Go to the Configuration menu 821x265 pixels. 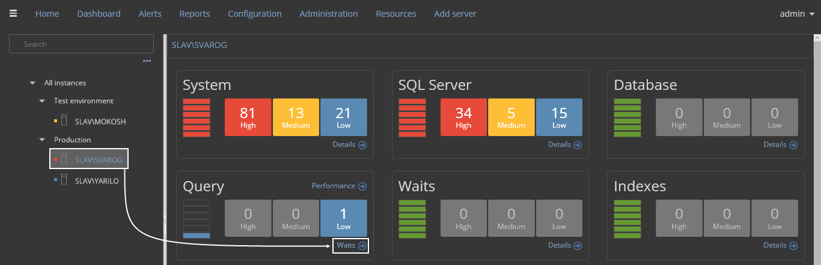click(x=254, y=14)
